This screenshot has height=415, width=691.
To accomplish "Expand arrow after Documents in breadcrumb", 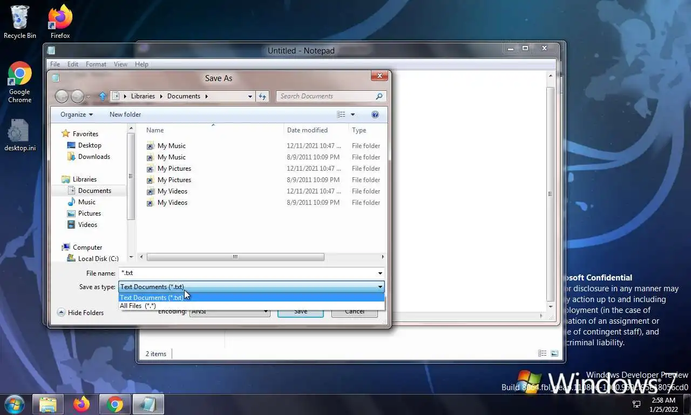I will coord(206,96).
